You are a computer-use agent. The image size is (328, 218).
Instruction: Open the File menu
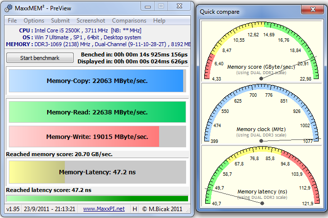[x=12, y=21]
